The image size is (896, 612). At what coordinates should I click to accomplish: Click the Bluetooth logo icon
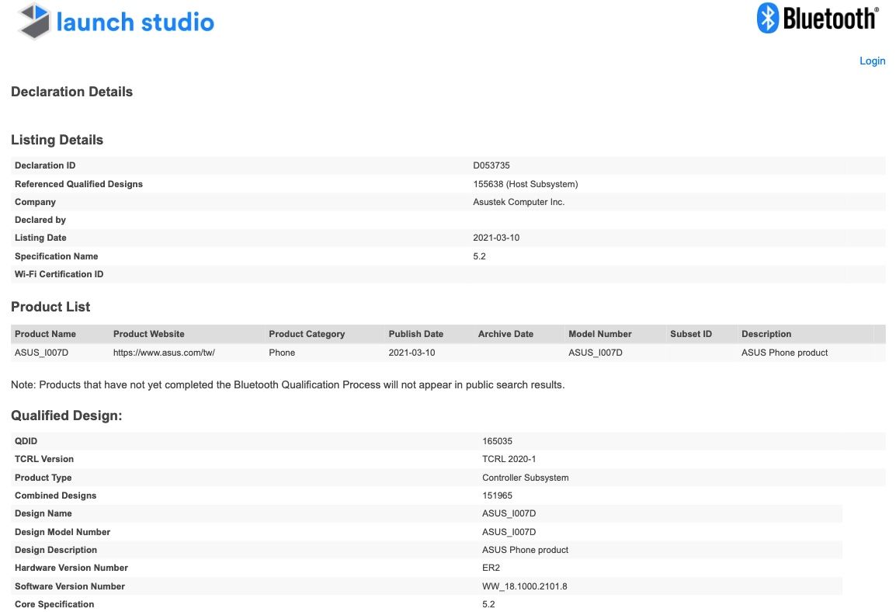click(767, 18)
